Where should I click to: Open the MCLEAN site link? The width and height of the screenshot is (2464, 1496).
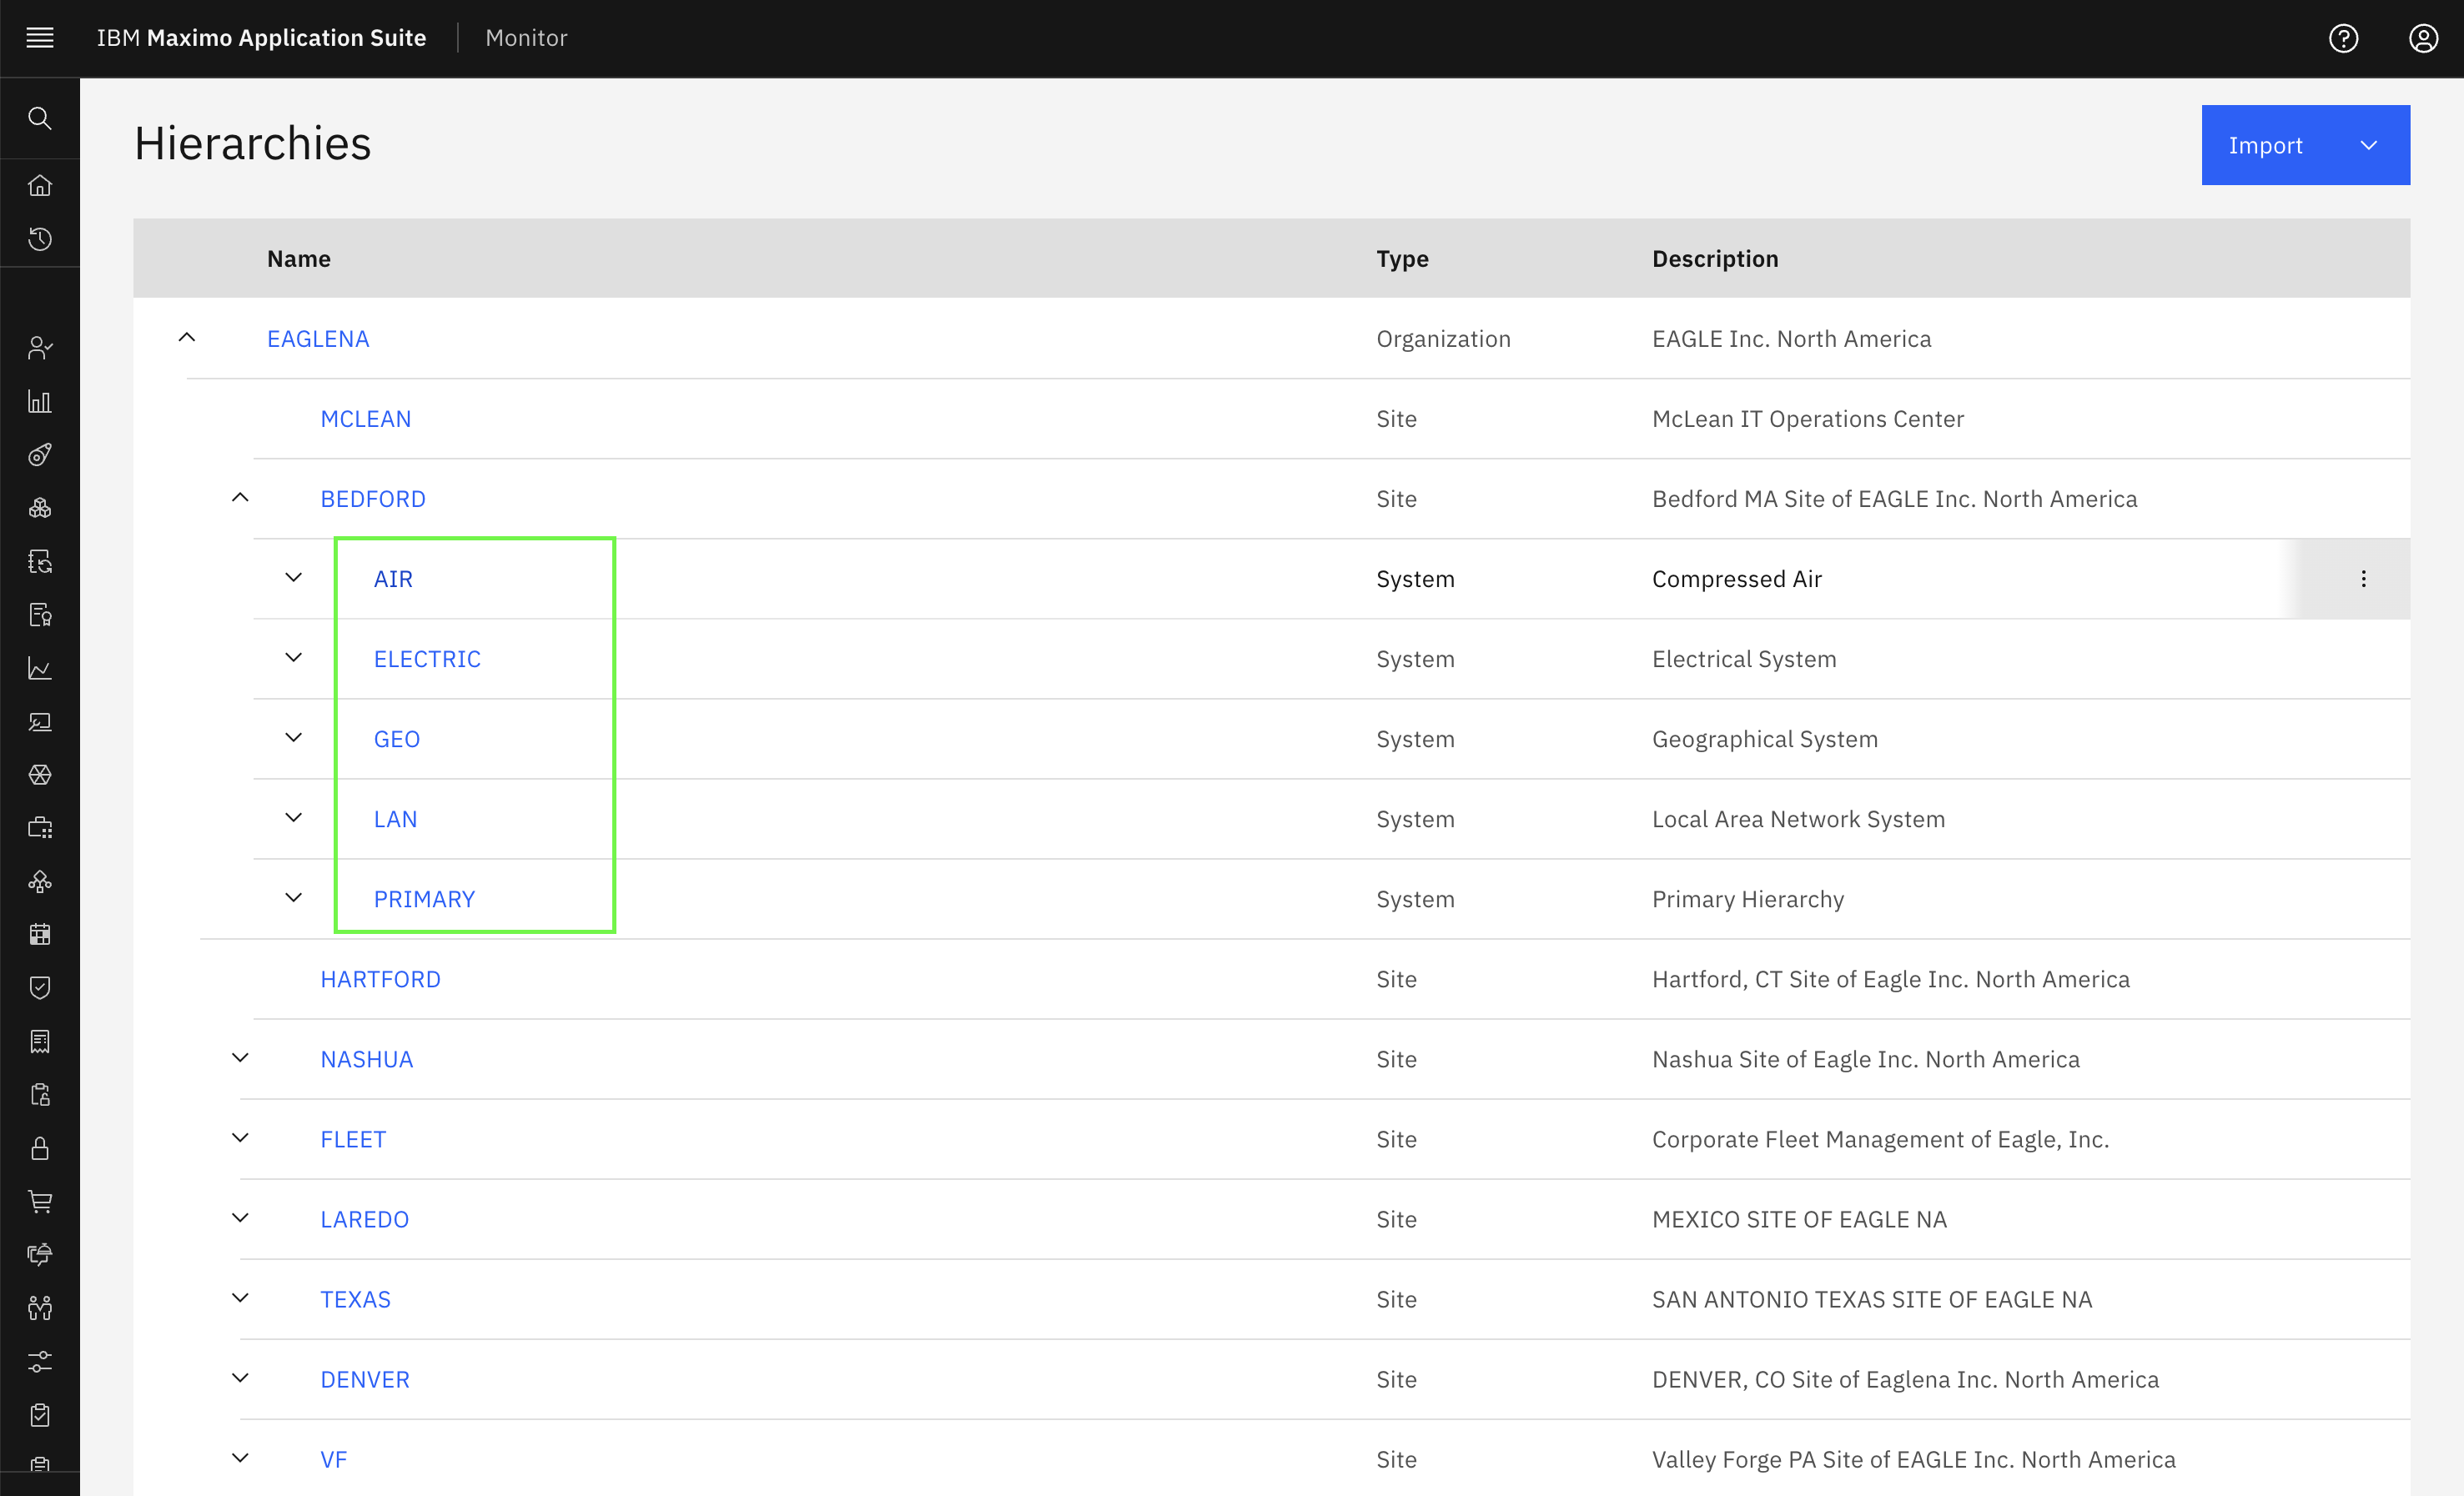click(x=366, y=419)
